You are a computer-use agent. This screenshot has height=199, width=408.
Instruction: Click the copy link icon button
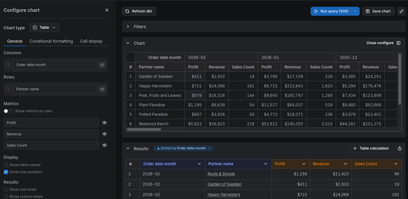(x=401, y=11)
